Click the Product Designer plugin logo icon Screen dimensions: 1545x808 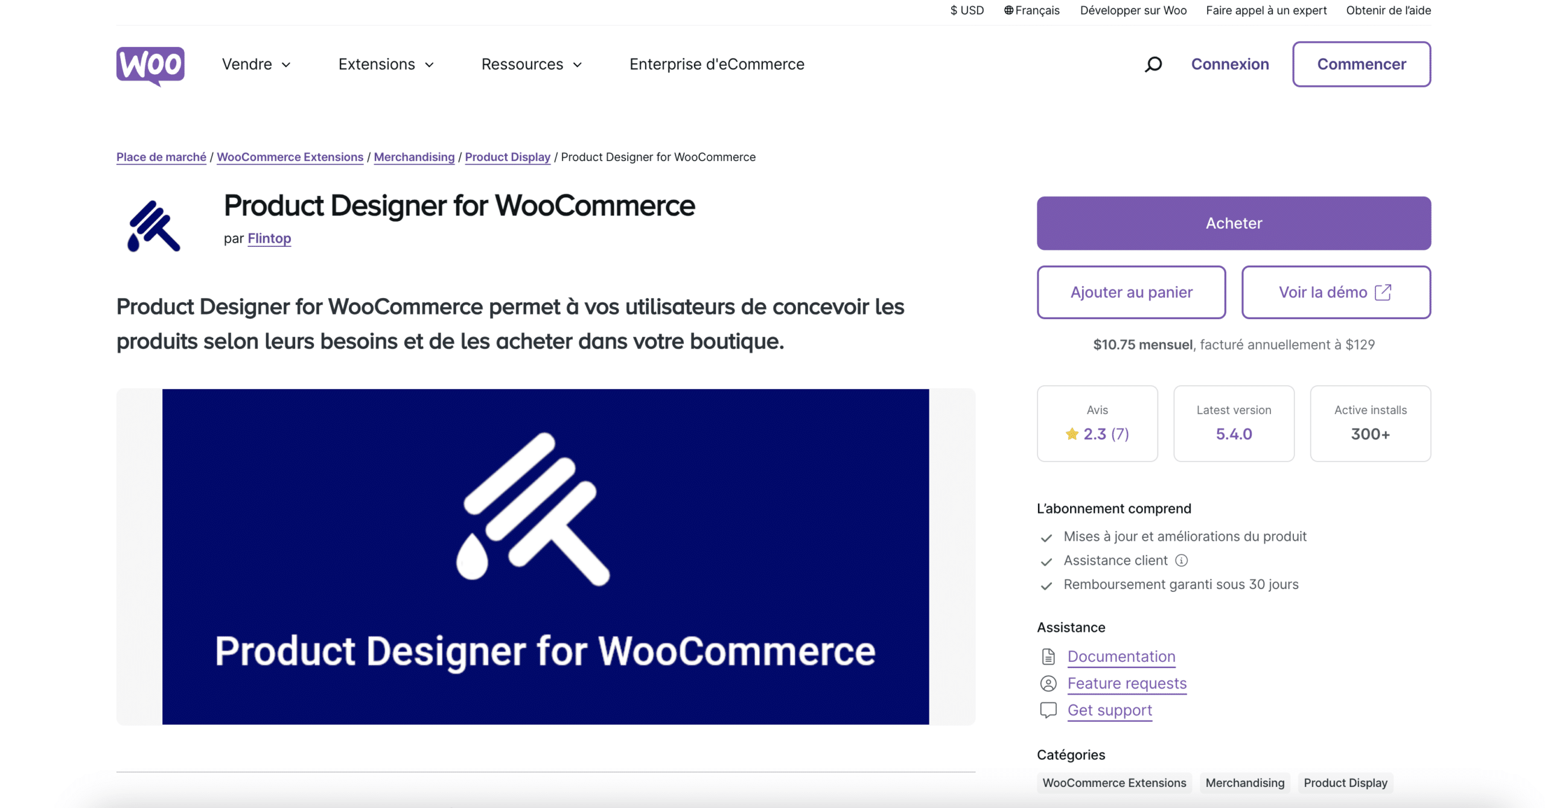[x=153, y=226]
